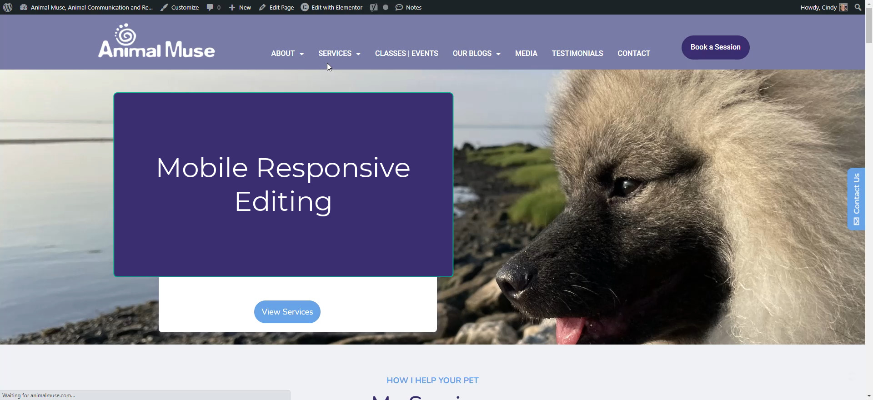Click the Yoast SEO icon
The height and width of the screenshot is (400, 873).
[374, 7]
